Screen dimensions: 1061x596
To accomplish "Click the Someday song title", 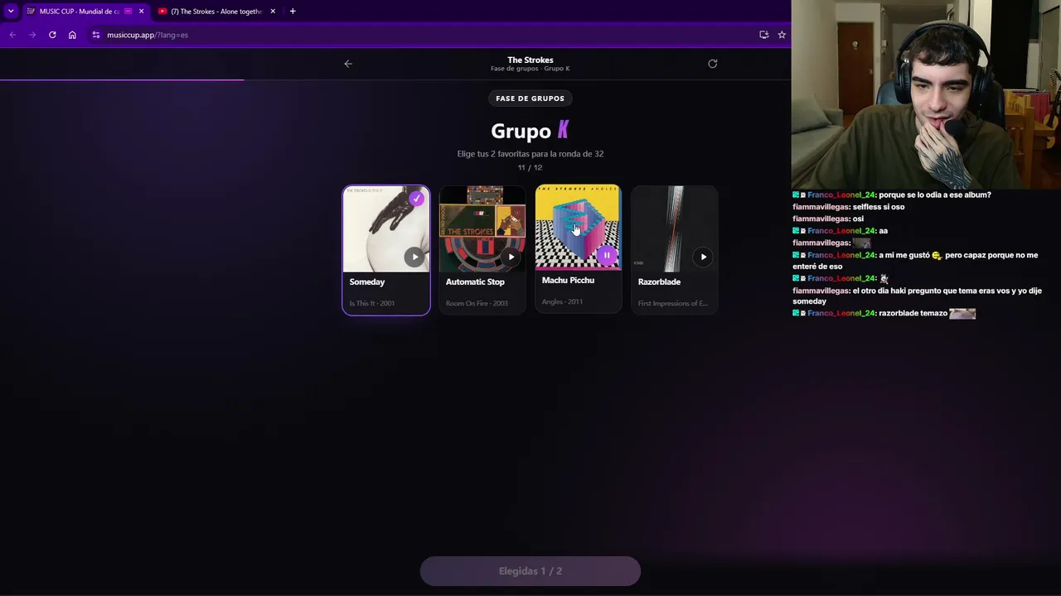I will (x=367, y=281).
